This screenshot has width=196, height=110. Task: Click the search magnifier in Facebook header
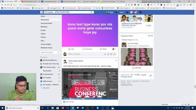point(91,12)
